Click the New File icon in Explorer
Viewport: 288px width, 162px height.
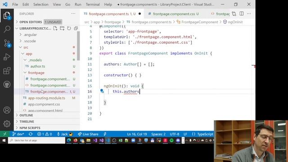(x=55, y=28)
